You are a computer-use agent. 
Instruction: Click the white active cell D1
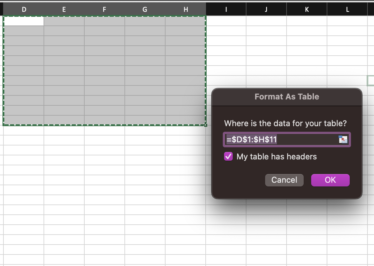pyautogui.click(x=24, y=21)
